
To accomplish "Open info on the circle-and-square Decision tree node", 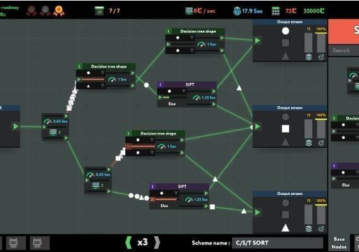I will pos(128,133).
